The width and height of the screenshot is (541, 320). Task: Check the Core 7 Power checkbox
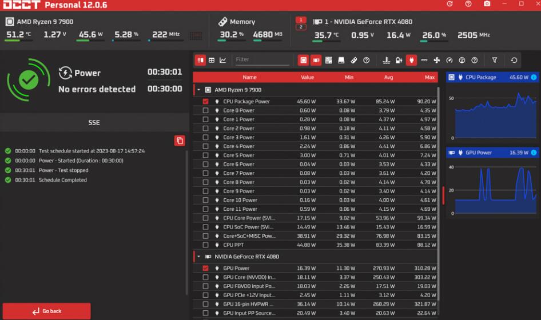(x=206, y=173)
